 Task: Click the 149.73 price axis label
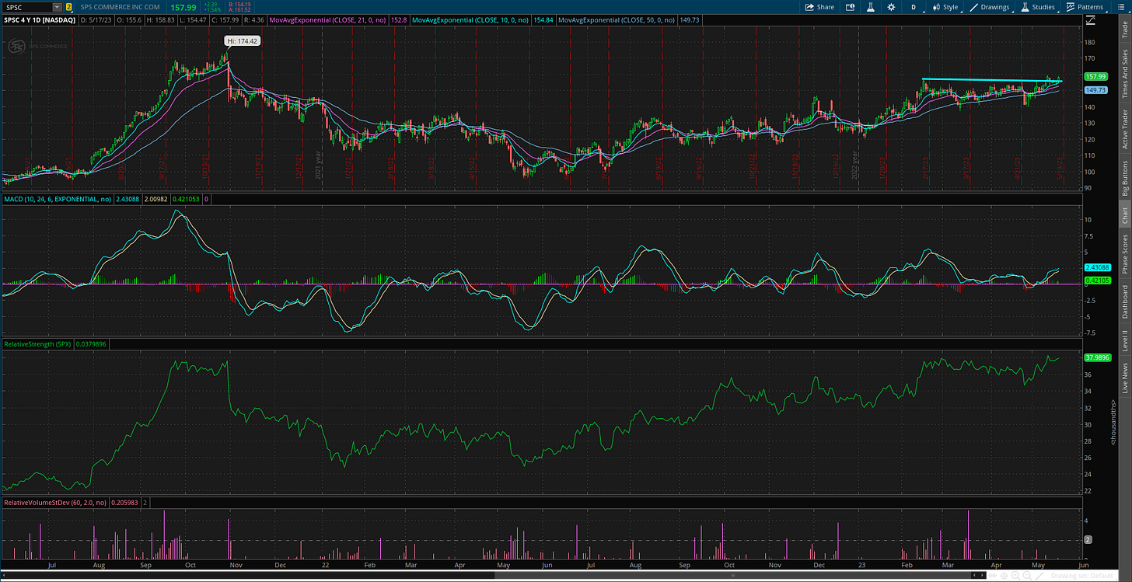(1095, 90)
